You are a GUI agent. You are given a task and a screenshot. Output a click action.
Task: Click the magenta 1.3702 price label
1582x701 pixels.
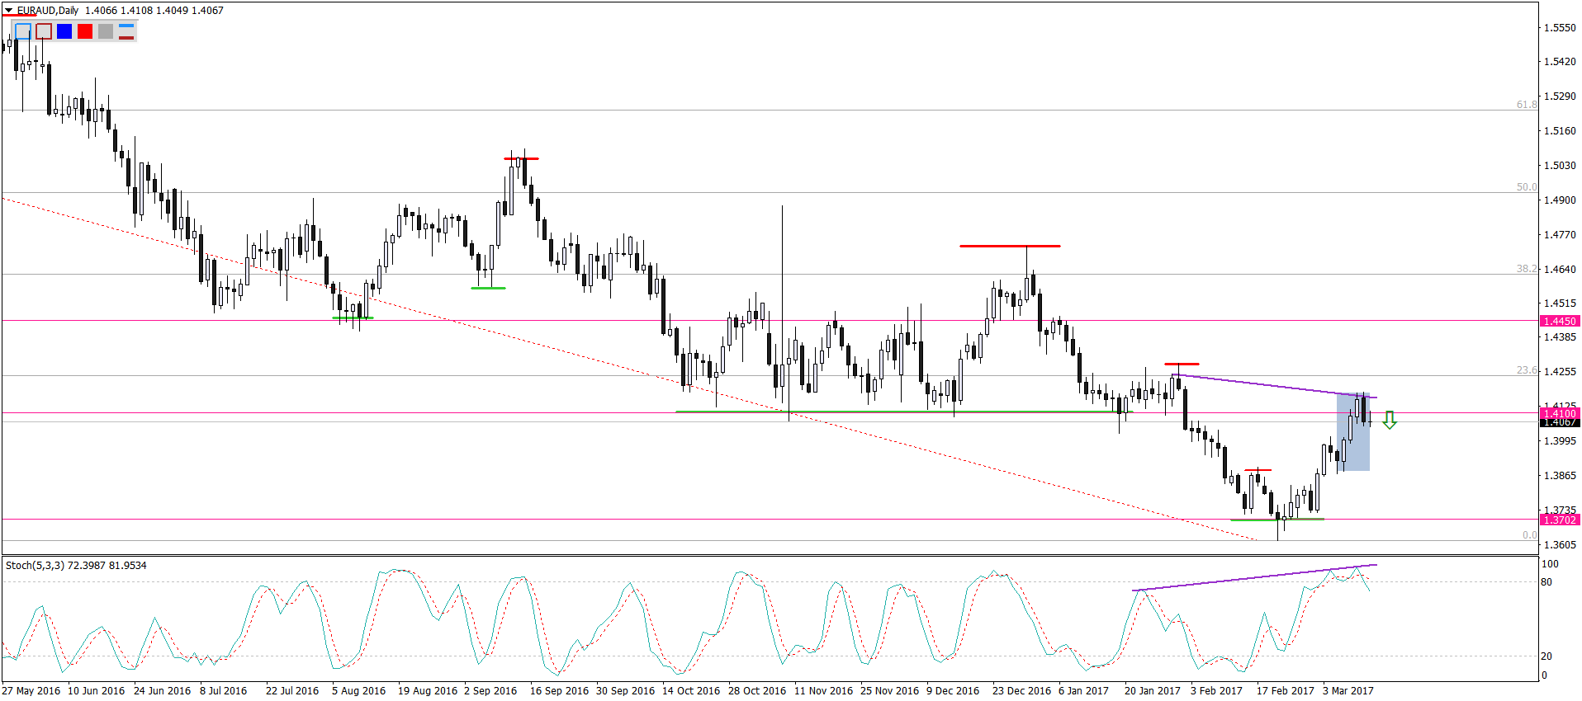point(1560,520)
